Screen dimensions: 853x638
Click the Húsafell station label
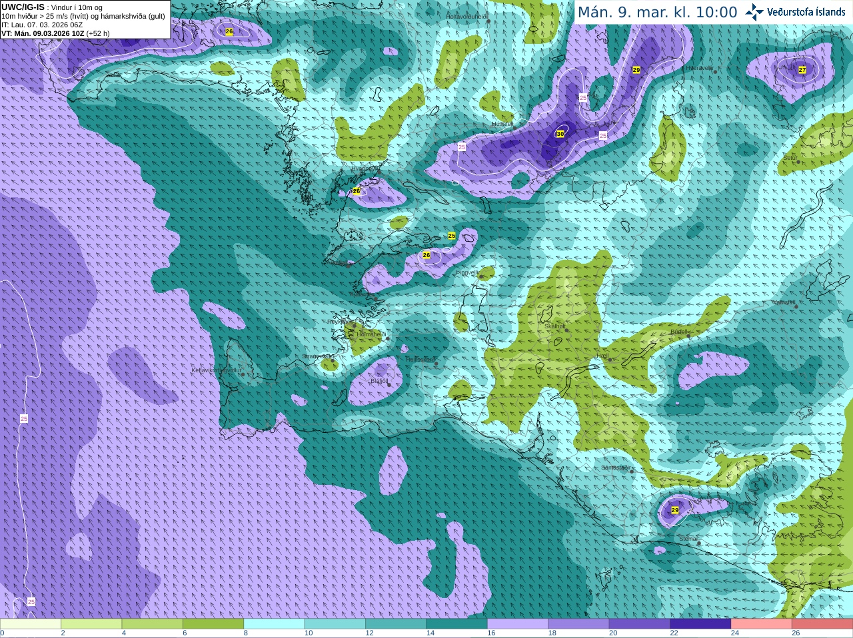pos(502,124)
